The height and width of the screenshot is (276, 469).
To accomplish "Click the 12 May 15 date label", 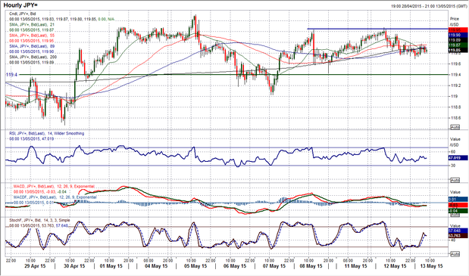I will [x=395, y=266].
